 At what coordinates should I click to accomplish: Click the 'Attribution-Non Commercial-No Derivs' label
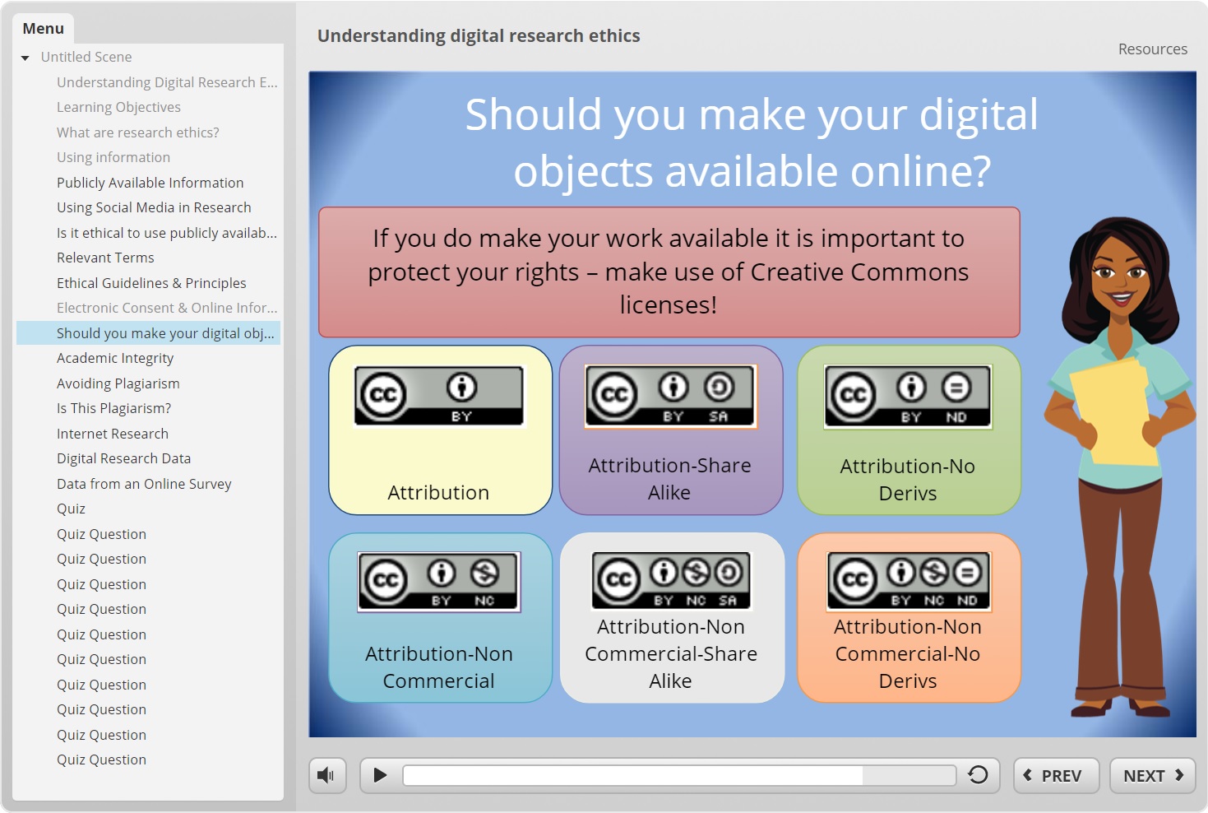[x=908, y=654]
